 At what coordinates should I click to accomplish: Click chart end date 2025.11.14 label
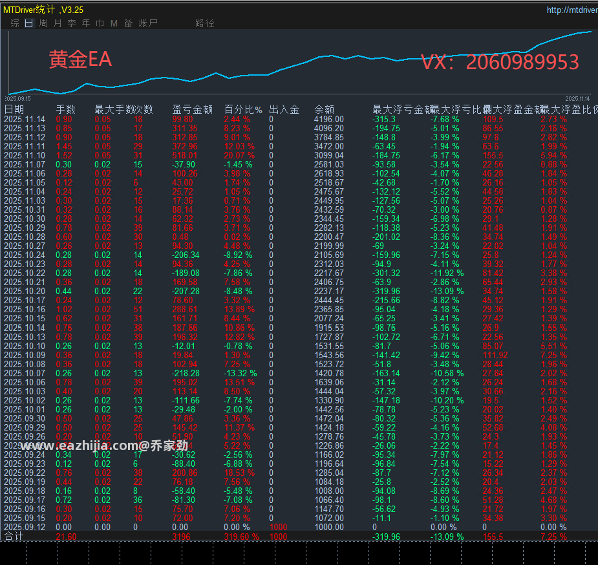tap(577, 99)
